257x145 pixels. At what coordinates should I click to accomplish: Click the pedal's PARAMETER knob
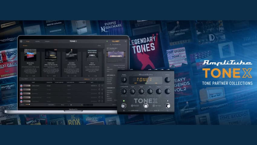(124, 91)
